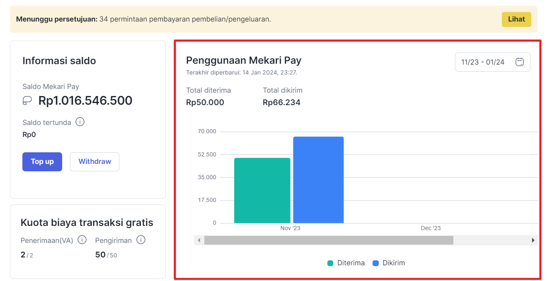Viewport: 547px width, 281px height.
Task: Click the Total diterima value Rp50.000
Action: coord(205,103)
